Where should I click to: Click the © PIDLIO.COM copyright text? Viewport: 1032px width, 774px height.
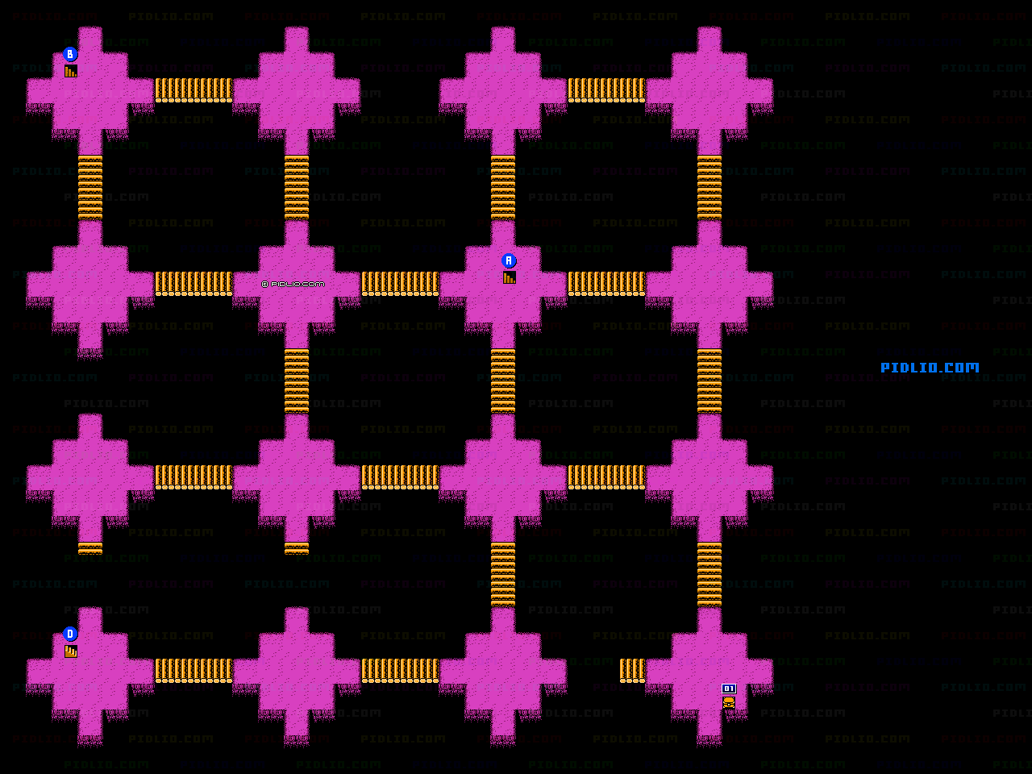pos(293,284)
